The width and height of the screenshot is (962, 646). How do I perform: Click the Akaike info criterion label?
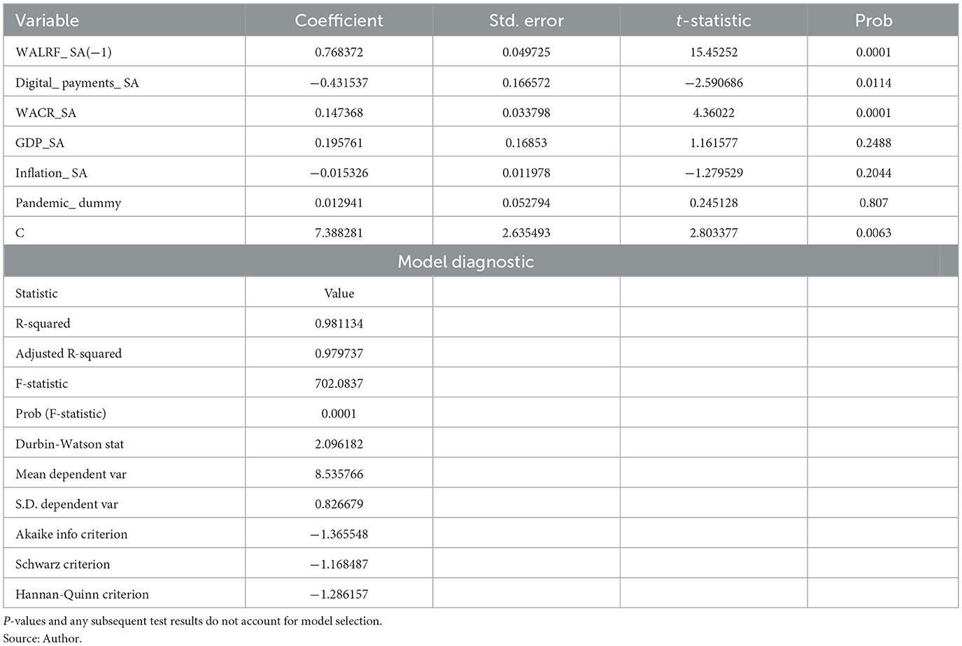[x=71, y=534]
